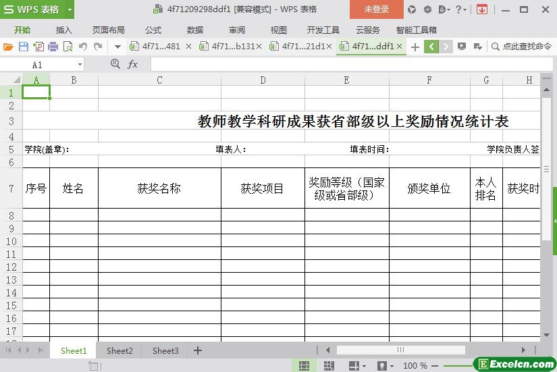Open print preview from the toolbar

pos(68,47)
